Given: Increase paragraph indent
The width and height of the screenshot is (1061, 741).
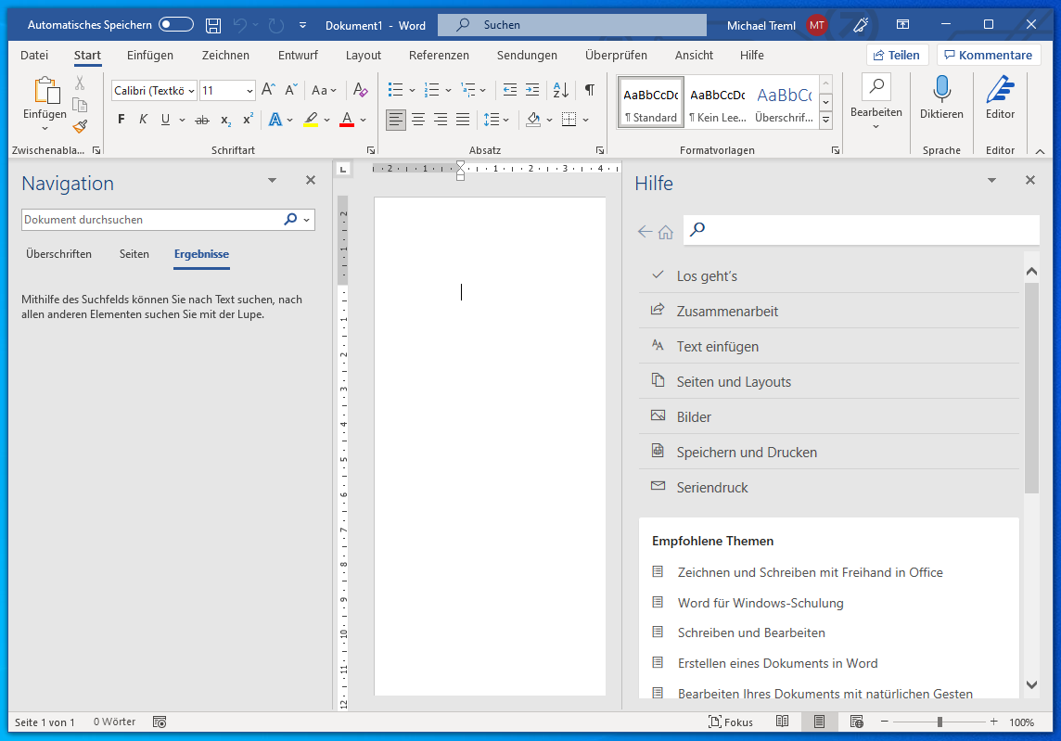Looking at the screenshot, I should 532,89.
